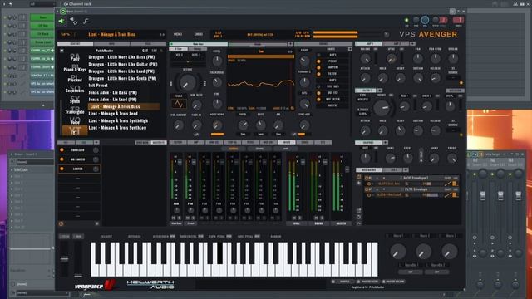The width and height of the screenshot is (532, 299).
Task: Open the FLT1 Envelope source dropdown
Action: 416,189
